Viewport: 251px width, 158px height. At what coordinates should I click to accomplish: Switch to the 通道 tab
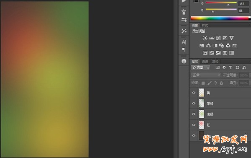[205, 62]
